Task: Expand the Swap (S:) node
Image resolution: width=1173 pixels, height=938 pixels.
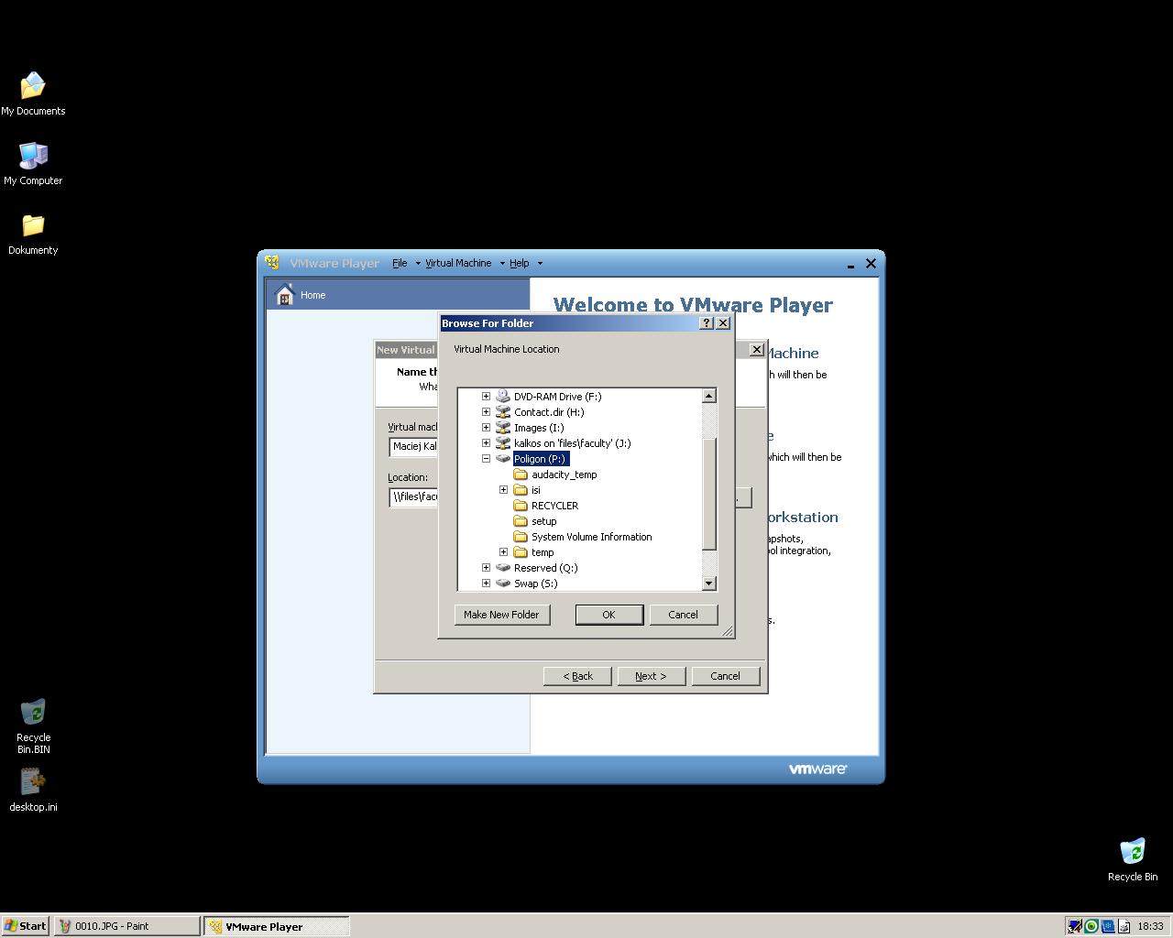Action: pos(487,584)
